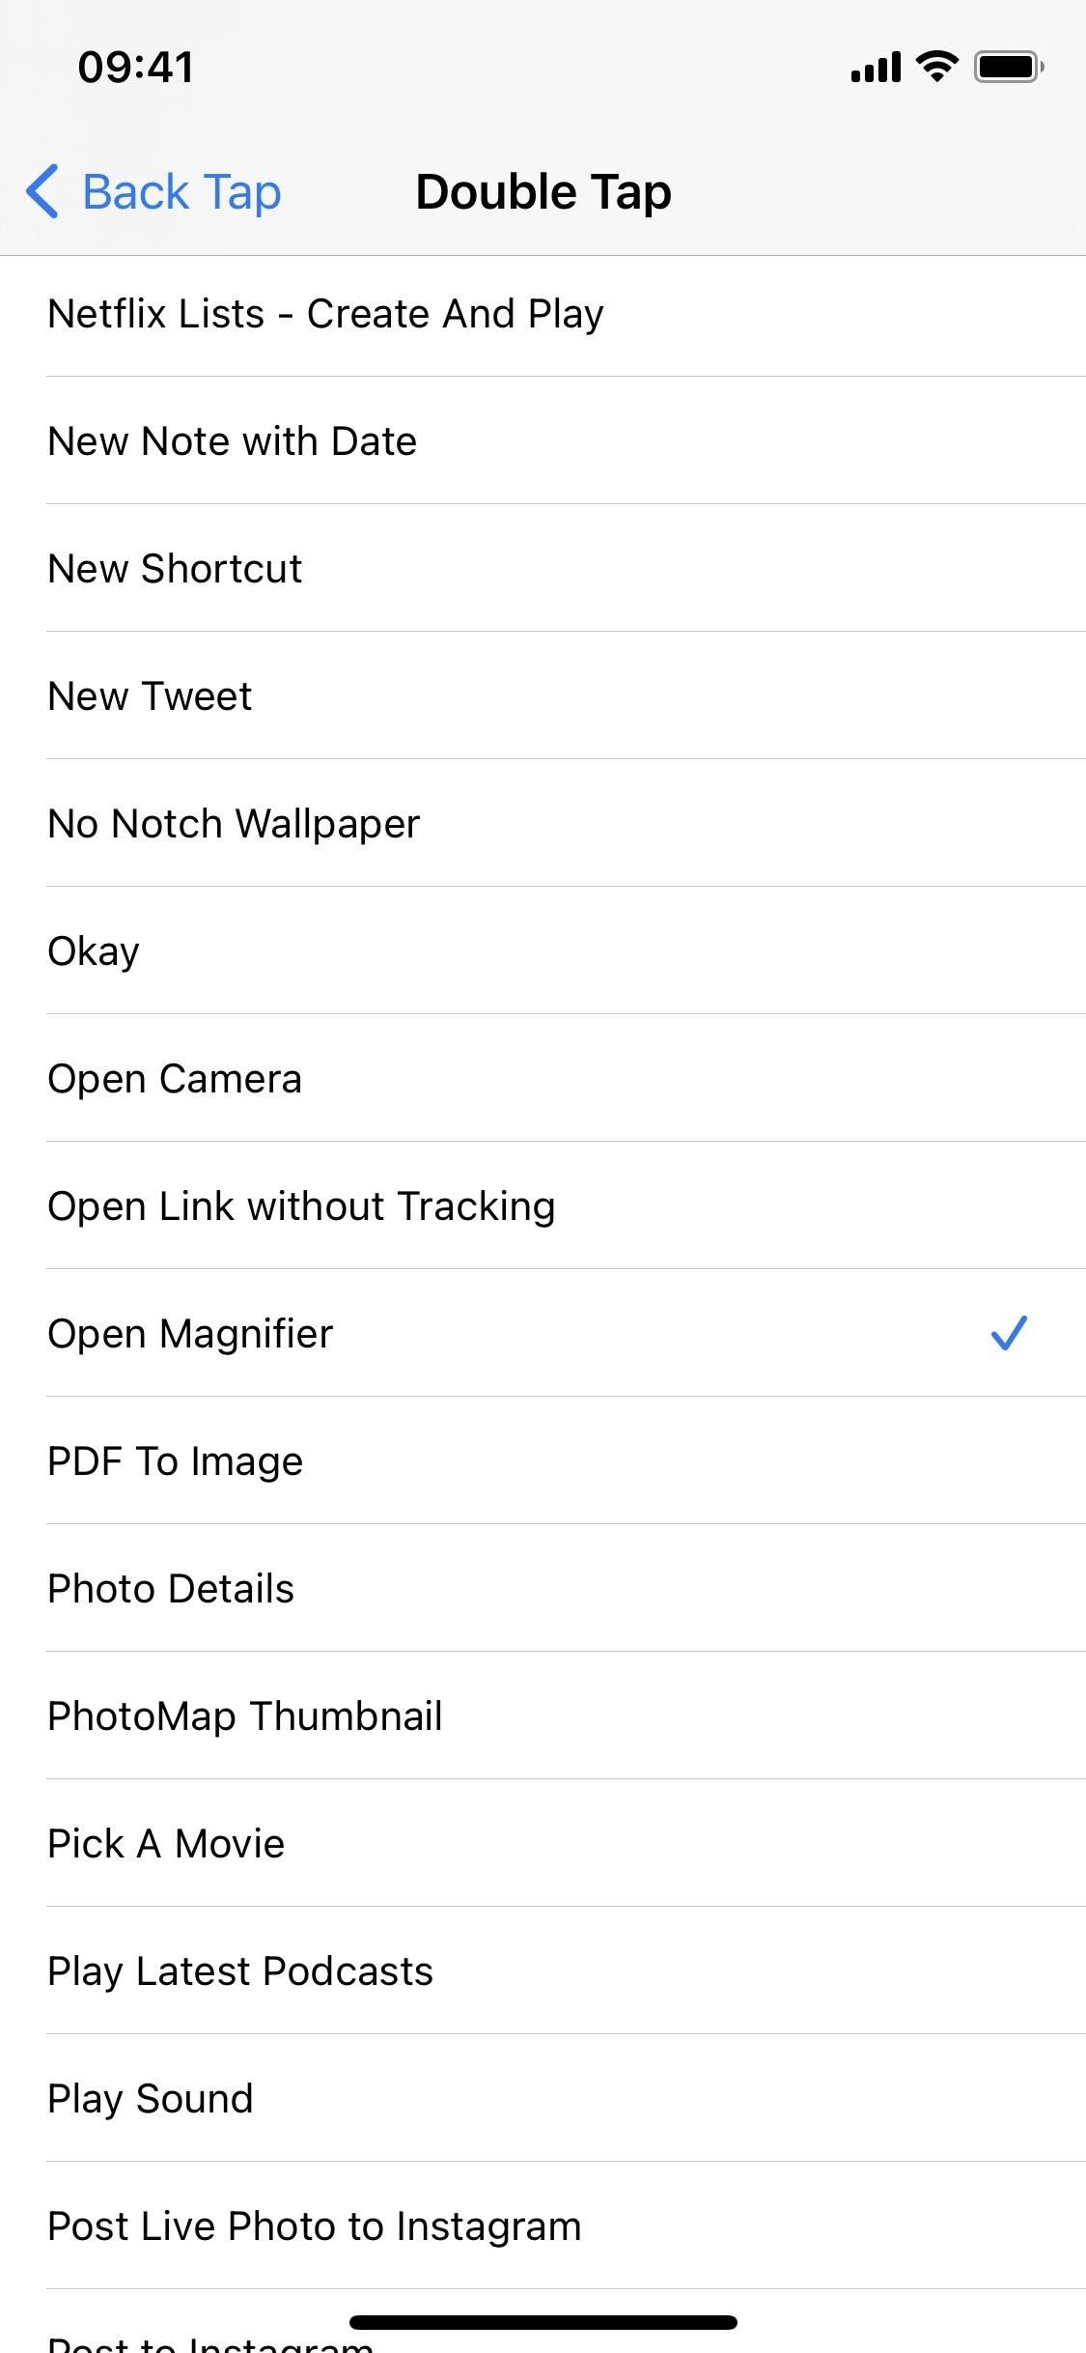Choose the New Shortcut entry

(543, 568)
